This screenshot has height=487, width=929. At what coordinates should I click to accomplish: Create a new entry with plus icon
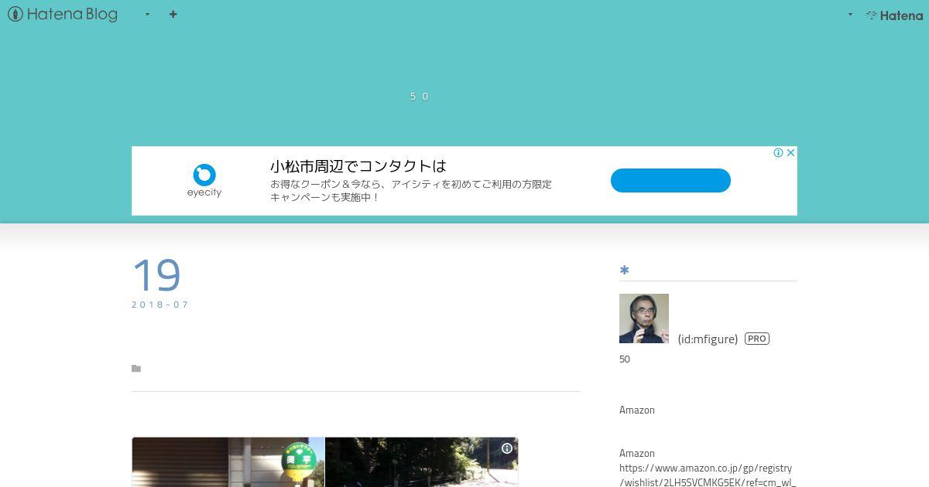tap(173, 14)
